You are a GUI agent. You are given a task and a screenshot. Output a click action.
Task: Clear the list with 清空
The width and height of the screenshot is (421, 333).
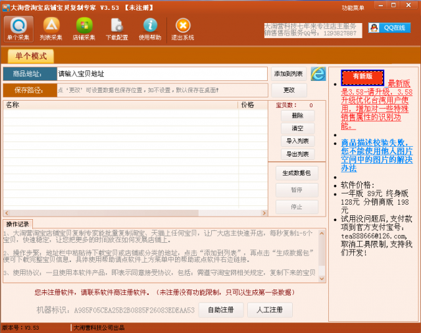297,128
